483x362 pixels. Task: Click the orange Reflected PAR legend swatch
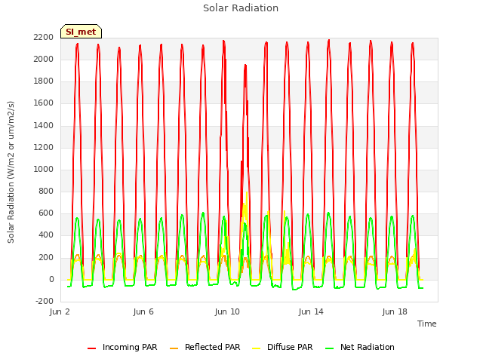tap(174, 348)
